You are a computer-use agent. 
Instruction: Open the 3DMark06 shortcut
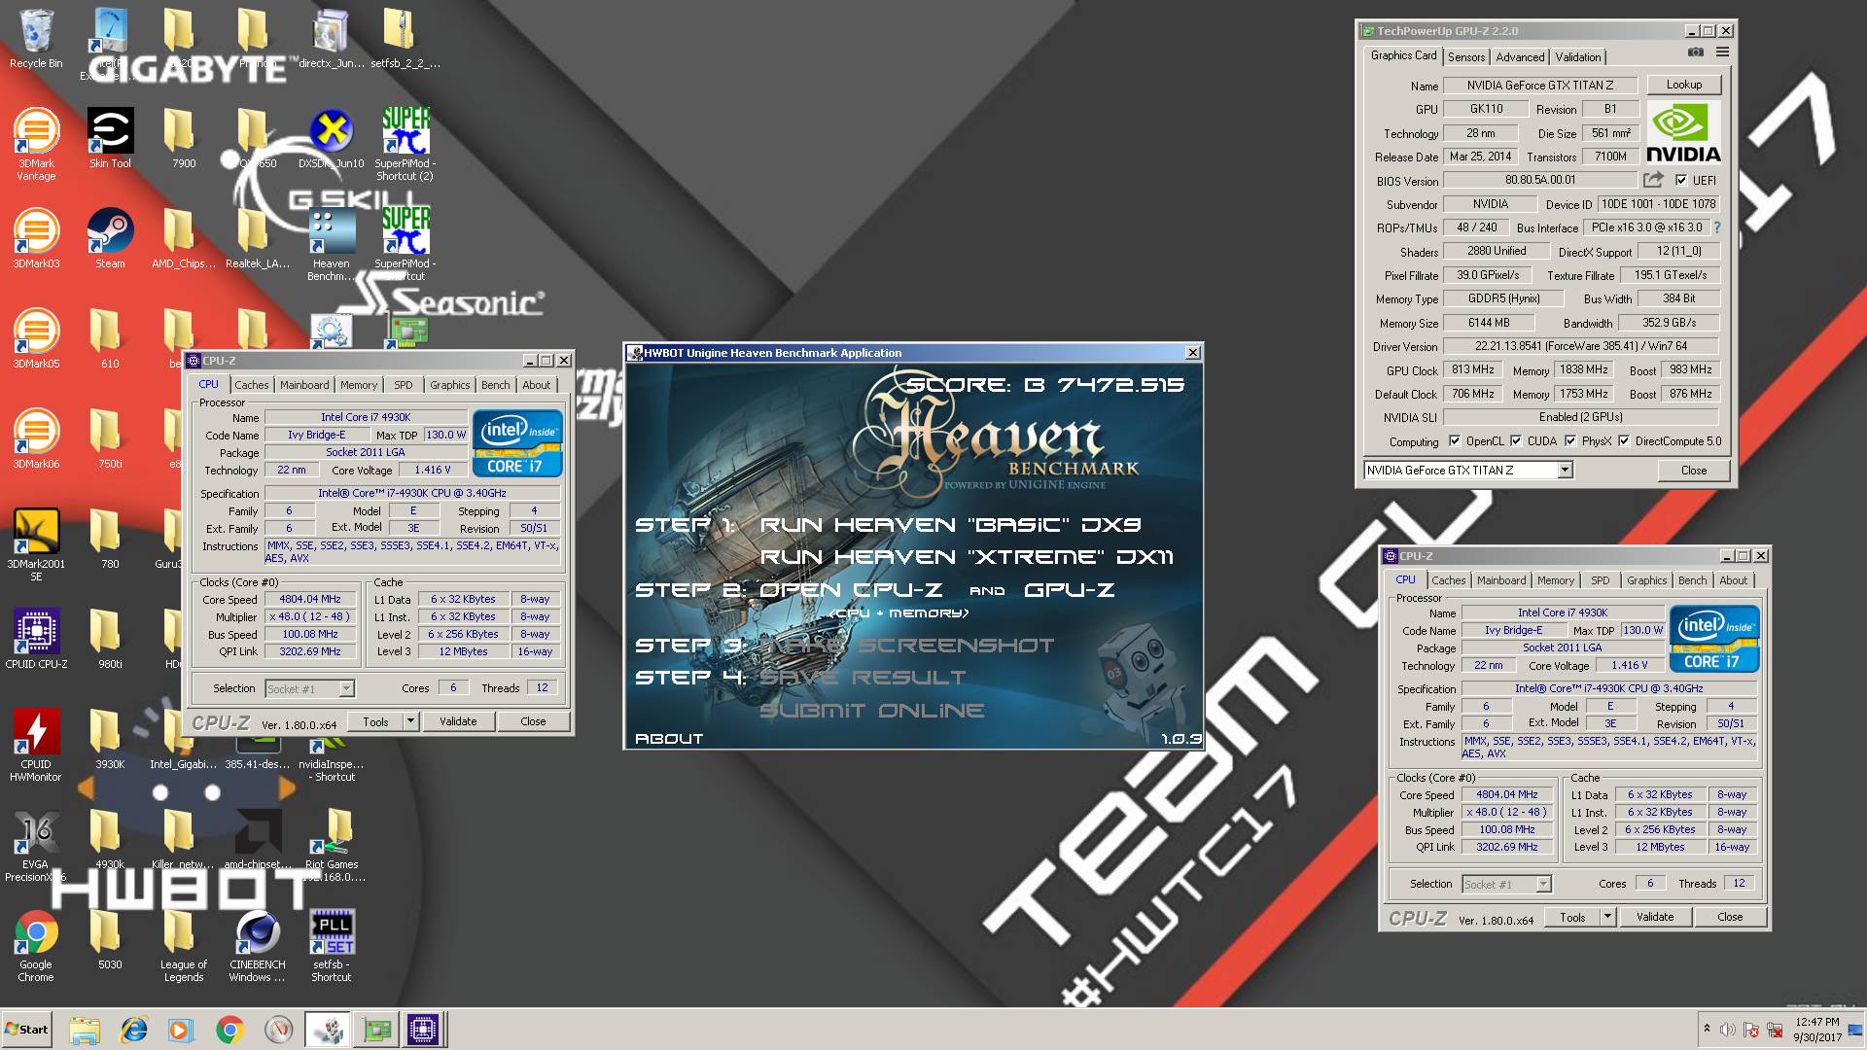tap(36, 438)
